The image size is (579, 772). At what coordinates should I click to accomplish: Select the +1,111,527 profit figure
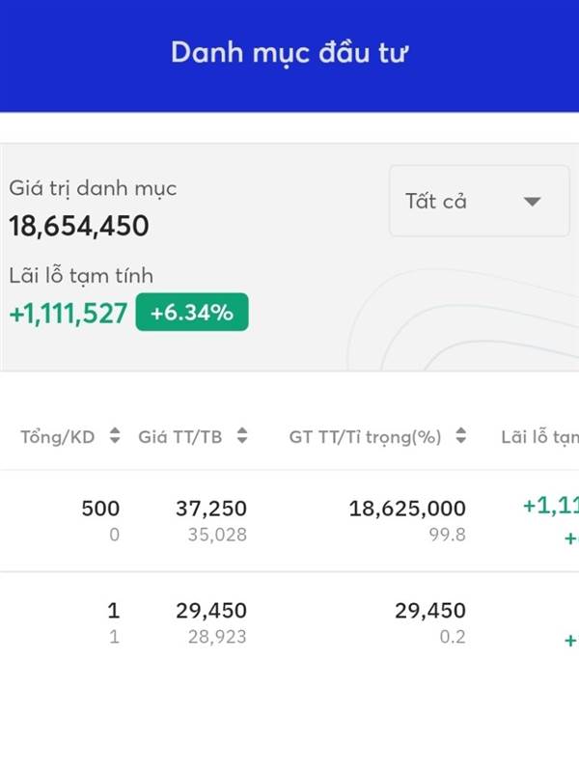pos(69,313)
